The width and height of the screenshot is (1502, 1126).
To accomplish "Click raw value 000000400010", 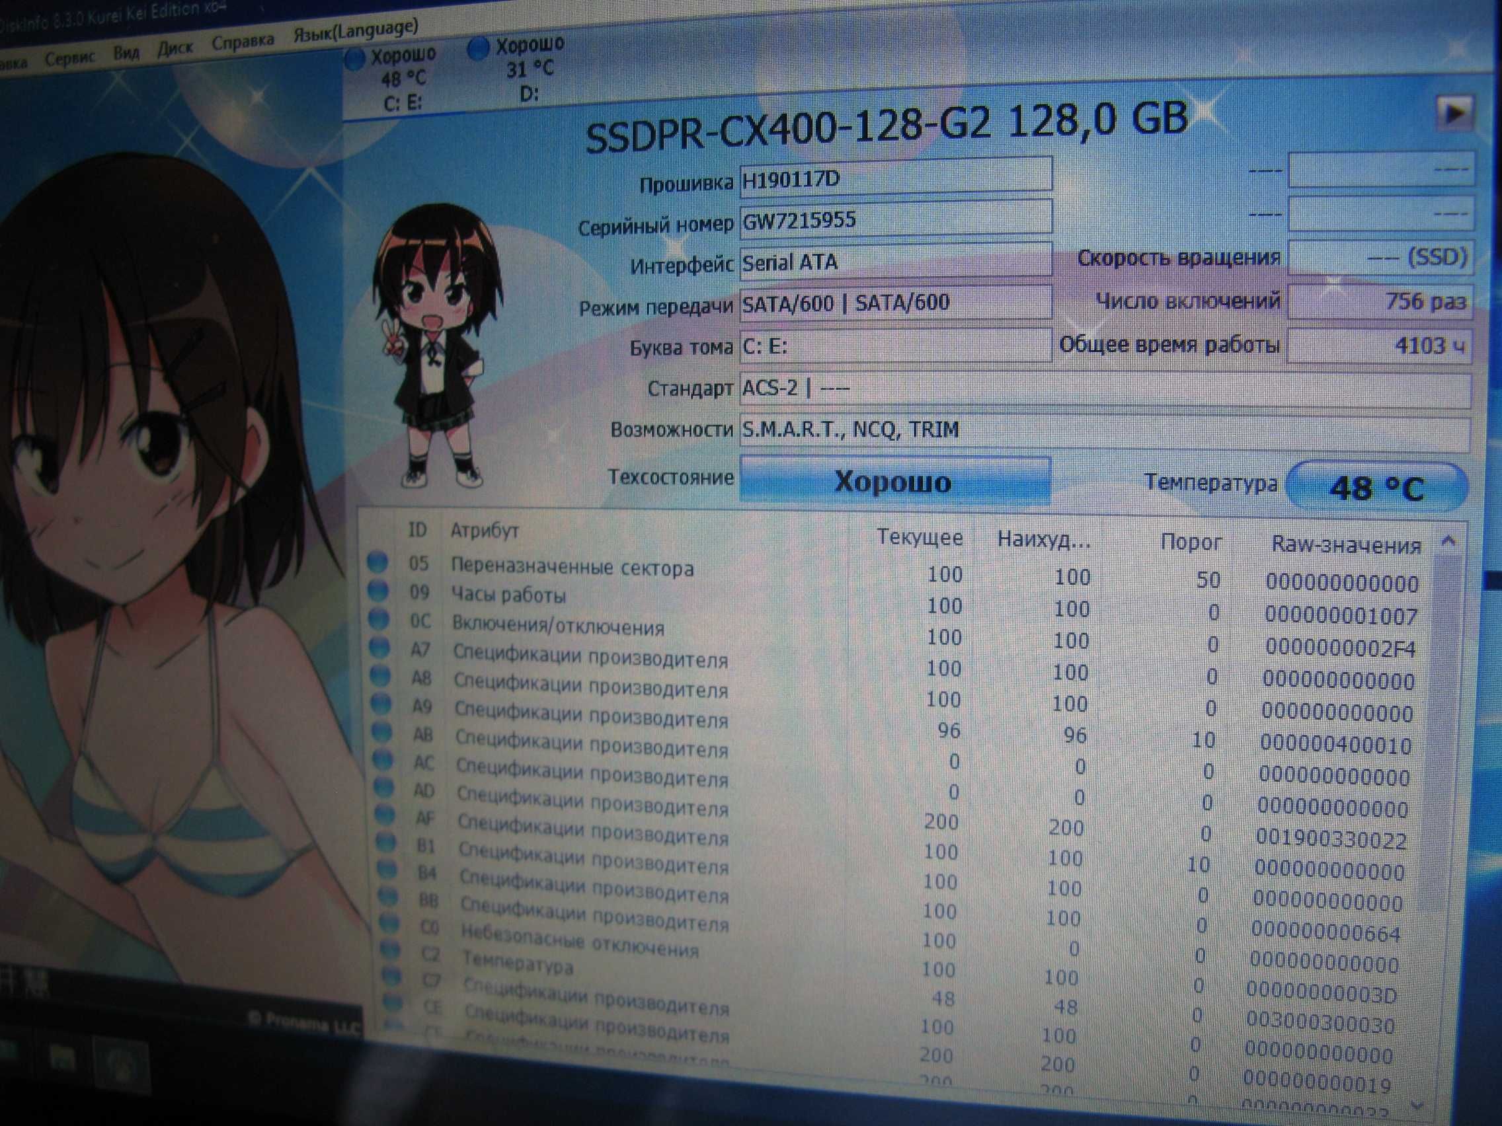I will (1335, 745).
